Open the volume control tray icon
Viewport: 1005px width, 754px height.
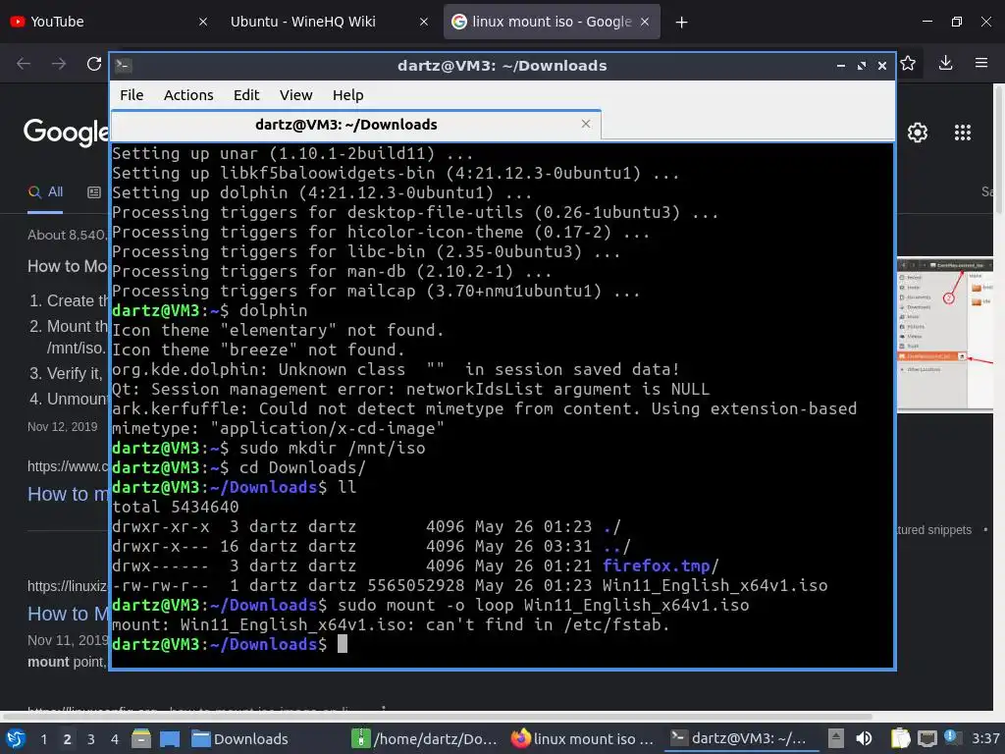[x=864, y=738]
